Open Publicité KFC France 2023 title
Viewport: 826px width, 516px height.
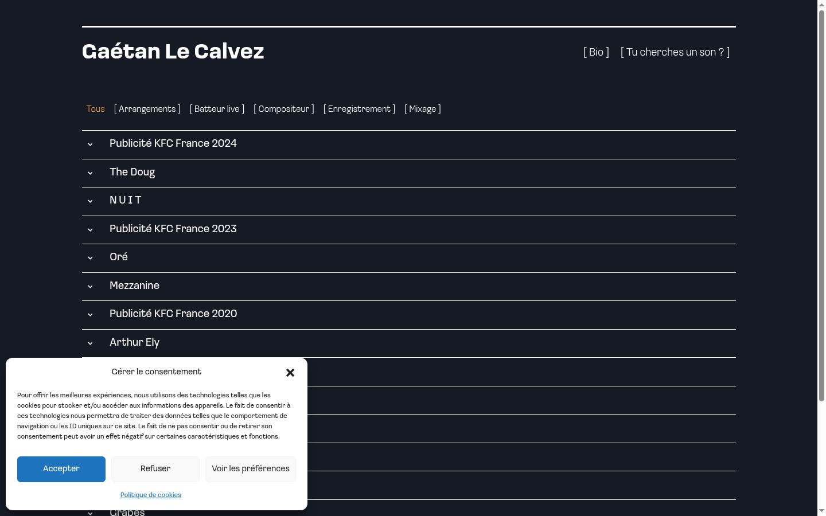pyautogui.click(x=173, y=229)
